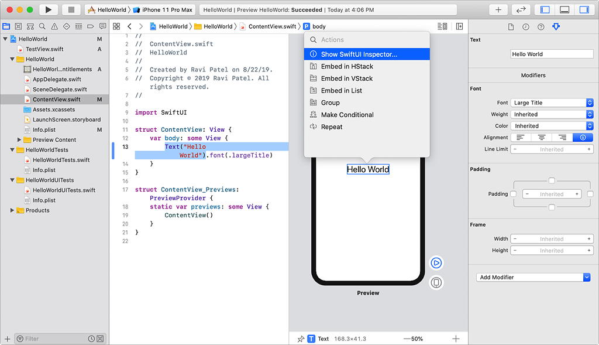Select the Project navigator folder icon
The image size is (599, 345).
(x=6, y=26)
